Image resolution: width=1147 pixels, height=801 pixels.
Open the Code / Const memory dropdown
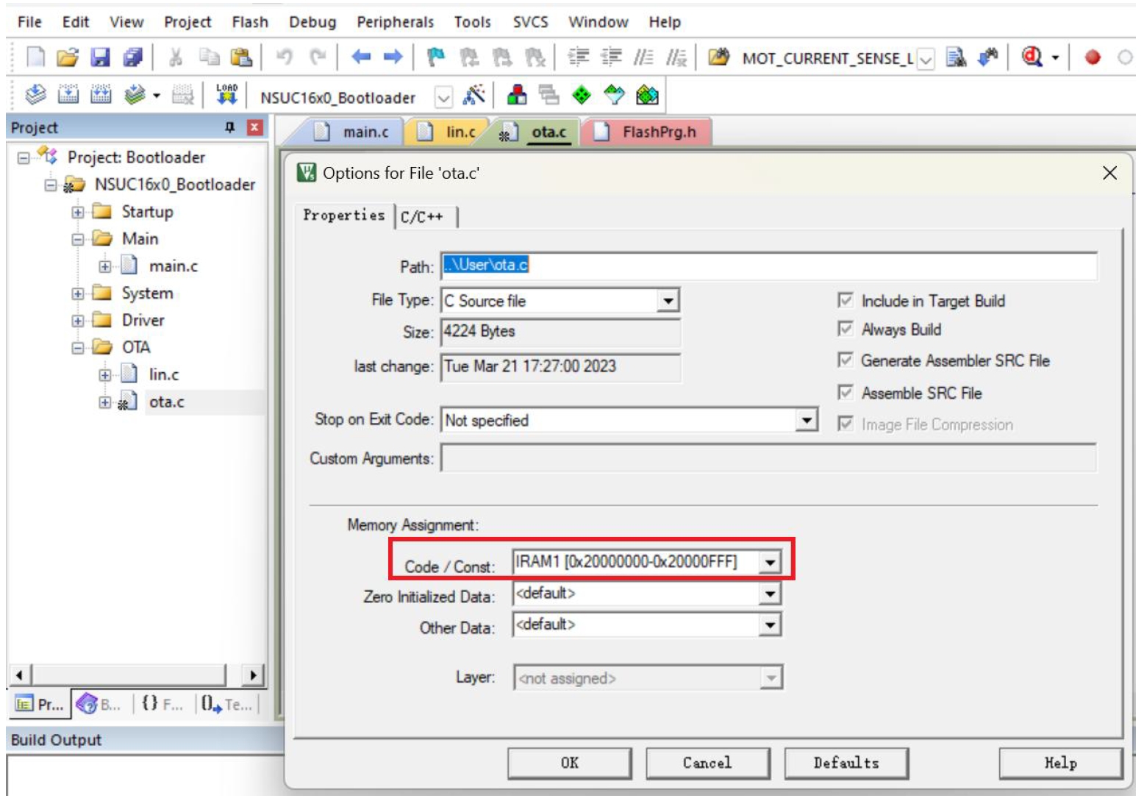(x=769, y=563)
